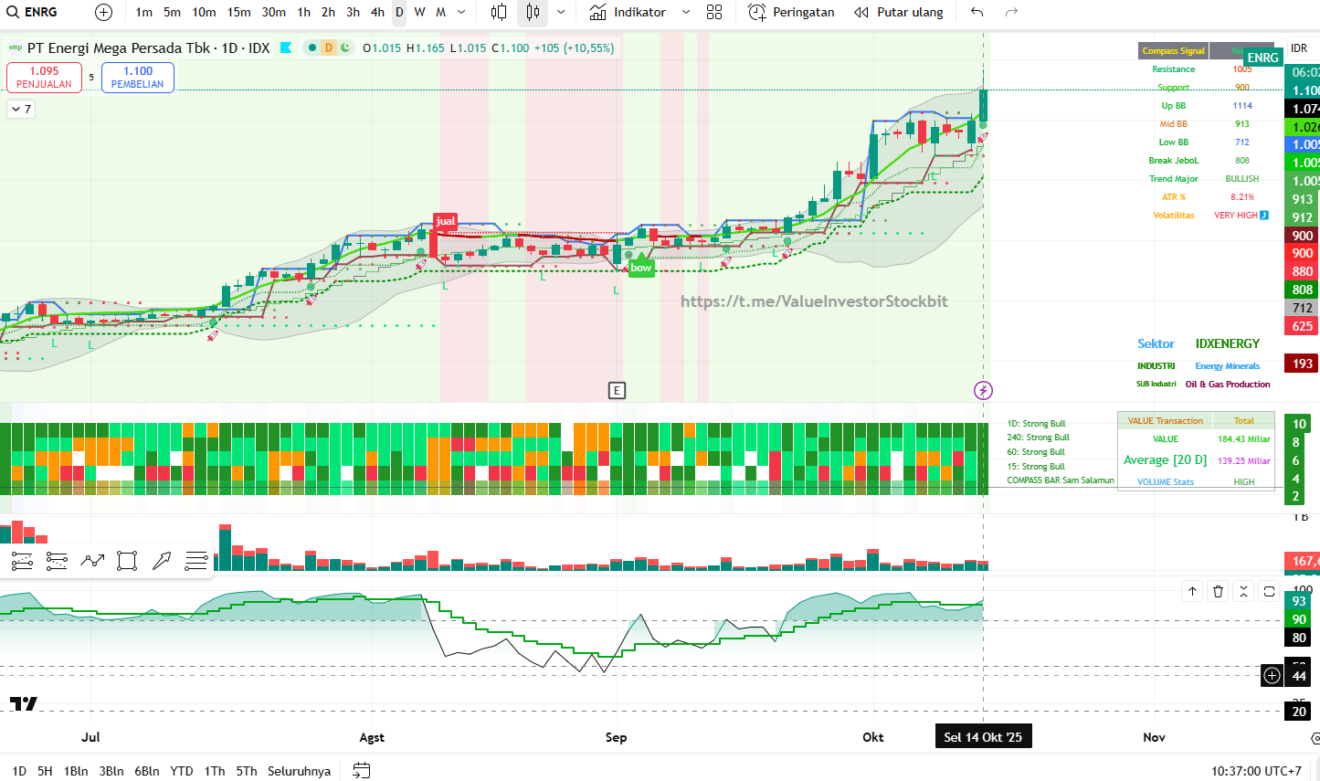The image size is (1320, 781).
Task: Click the 184.43 Miliar value
Action: pyautogui.click(x=1244, y=439)
